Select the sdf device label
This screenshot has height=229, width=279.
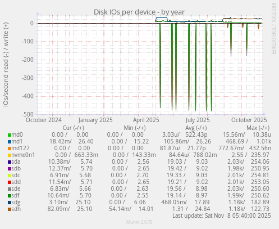(x=16, y=195)
